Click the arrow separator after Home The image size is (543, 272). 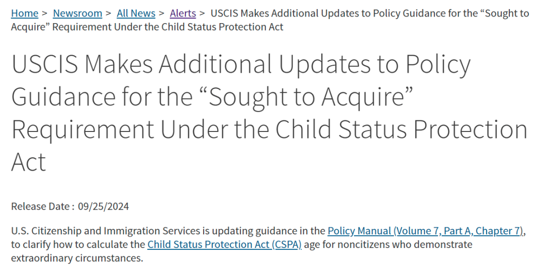tap(44, 13)
